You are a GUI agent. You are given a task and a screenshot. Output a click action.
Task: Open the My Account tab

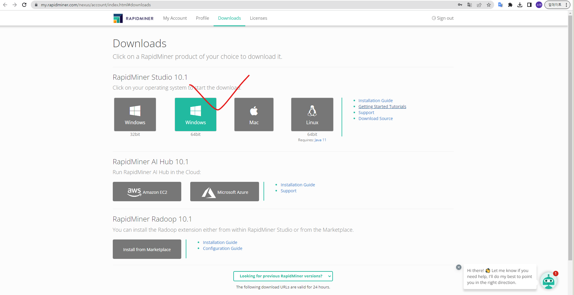[x=175, y=18]
